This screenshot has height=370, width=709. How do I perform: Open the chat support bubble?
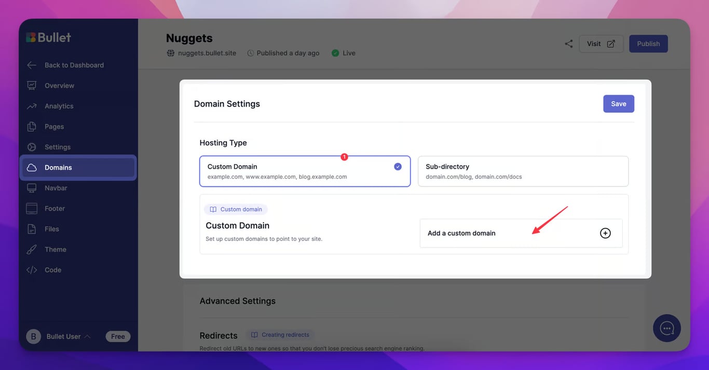pos(666,328)
